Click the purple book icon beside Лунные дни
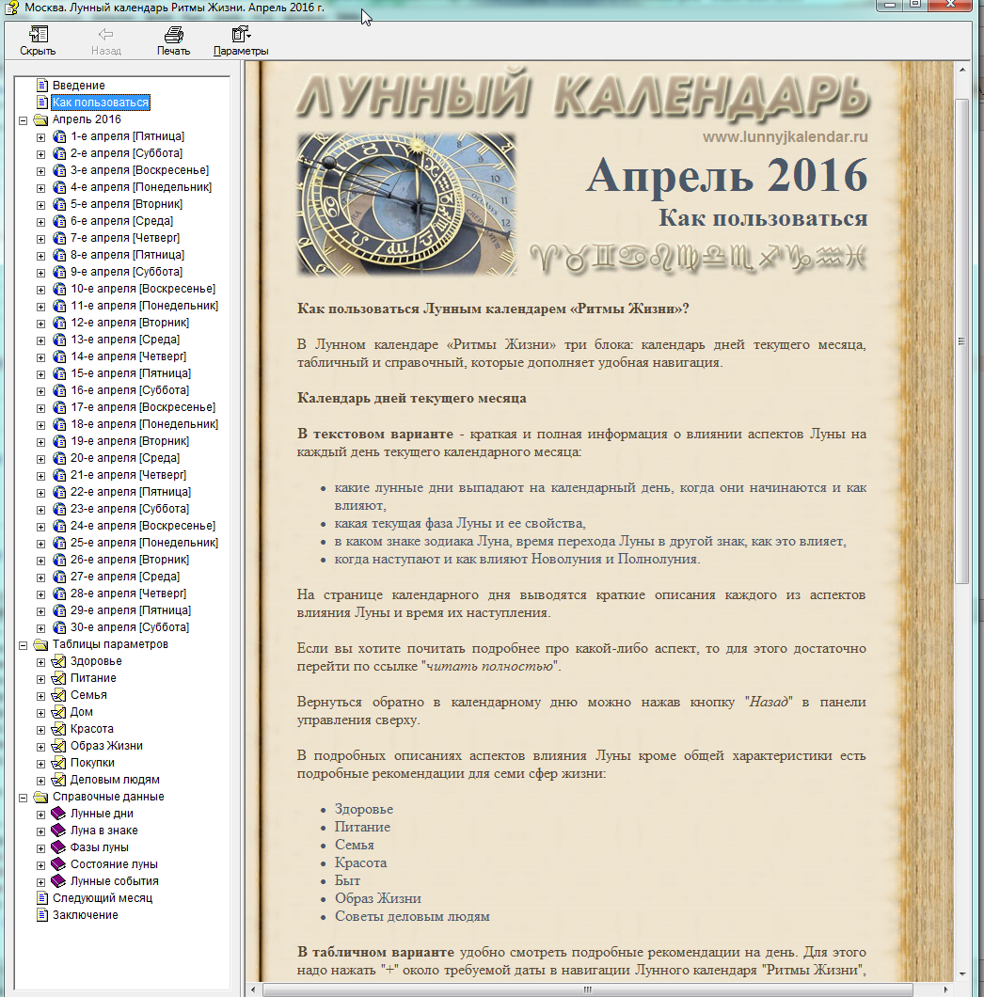 click(59, 814)
